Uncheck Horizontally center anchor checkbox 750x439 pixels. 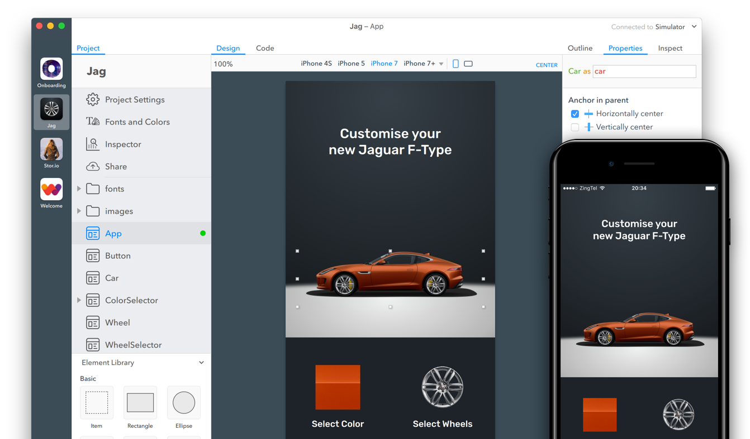tap(575, 114)
